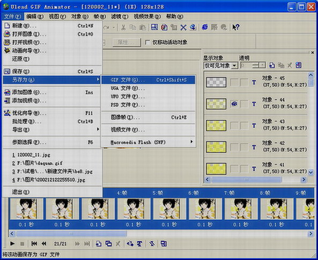
Task: Click the banner text icon in frame toolbar
Action: pyautogui.click(x=139, y=243)
